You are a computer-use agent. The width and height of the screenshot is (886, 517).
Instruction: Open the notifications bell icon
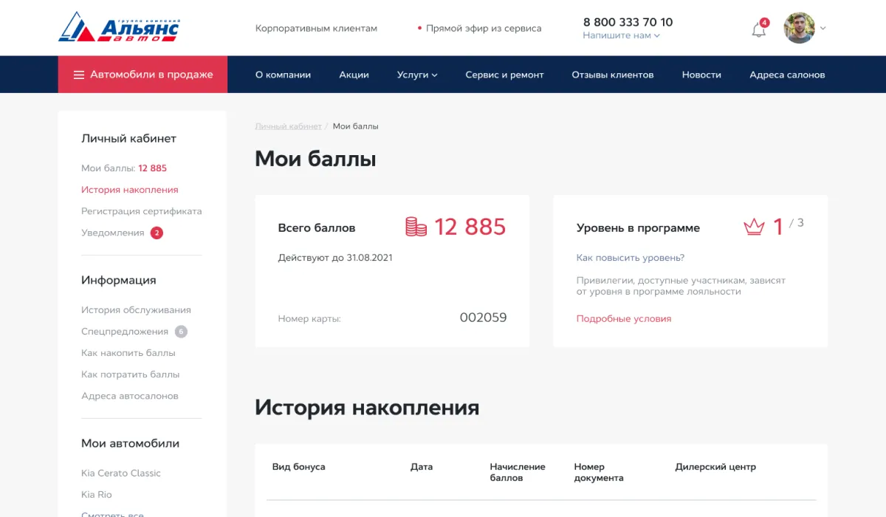pos(758,30)
